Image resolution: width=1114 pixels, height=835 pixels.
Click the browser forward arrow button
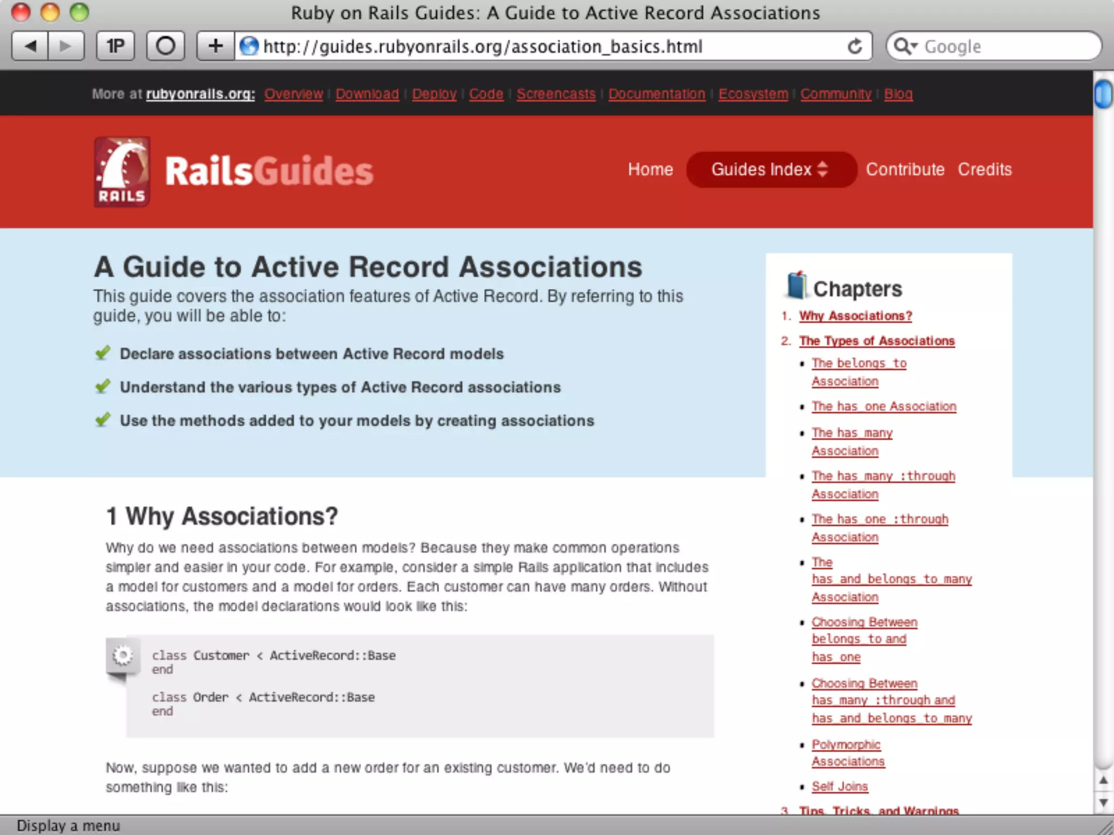tap(66, 46)
